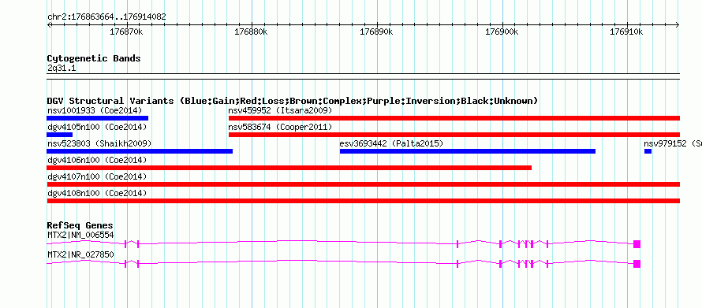The image size is (702, 308).
Task: Click the nsv583674 (Cooper2011) label
Action: (280, 127)
